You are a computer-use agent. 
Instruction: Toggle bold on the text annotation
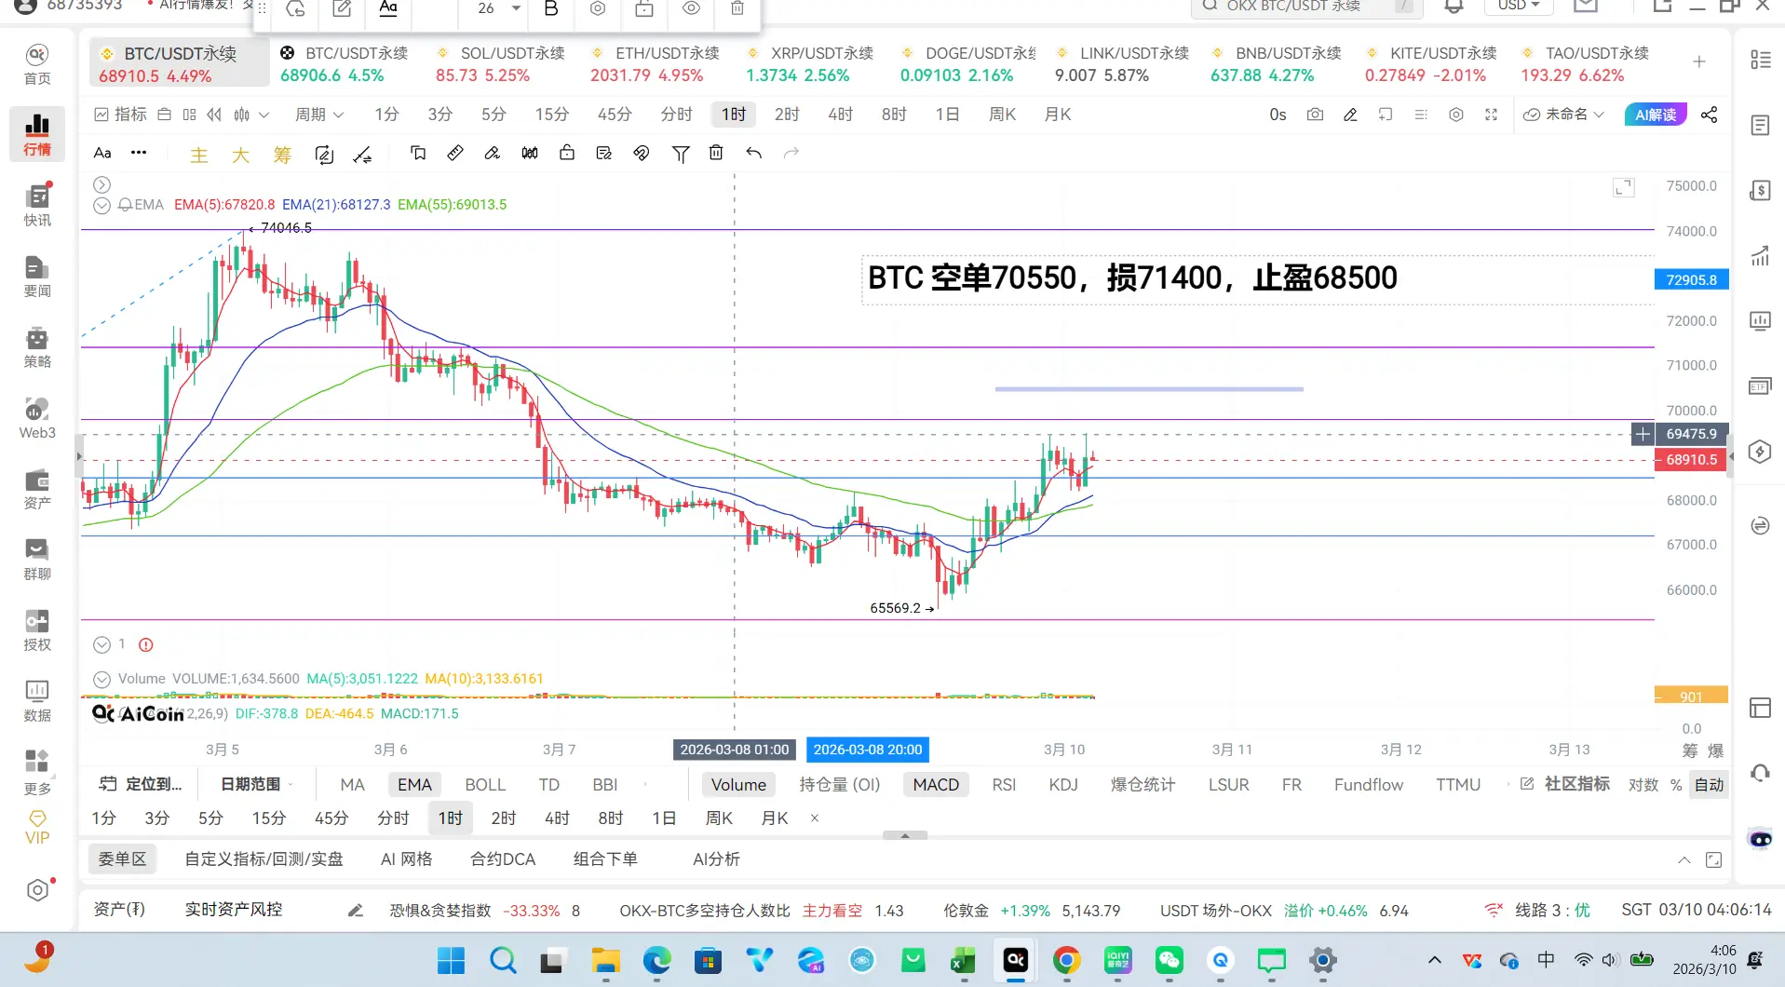click(551, 8)
